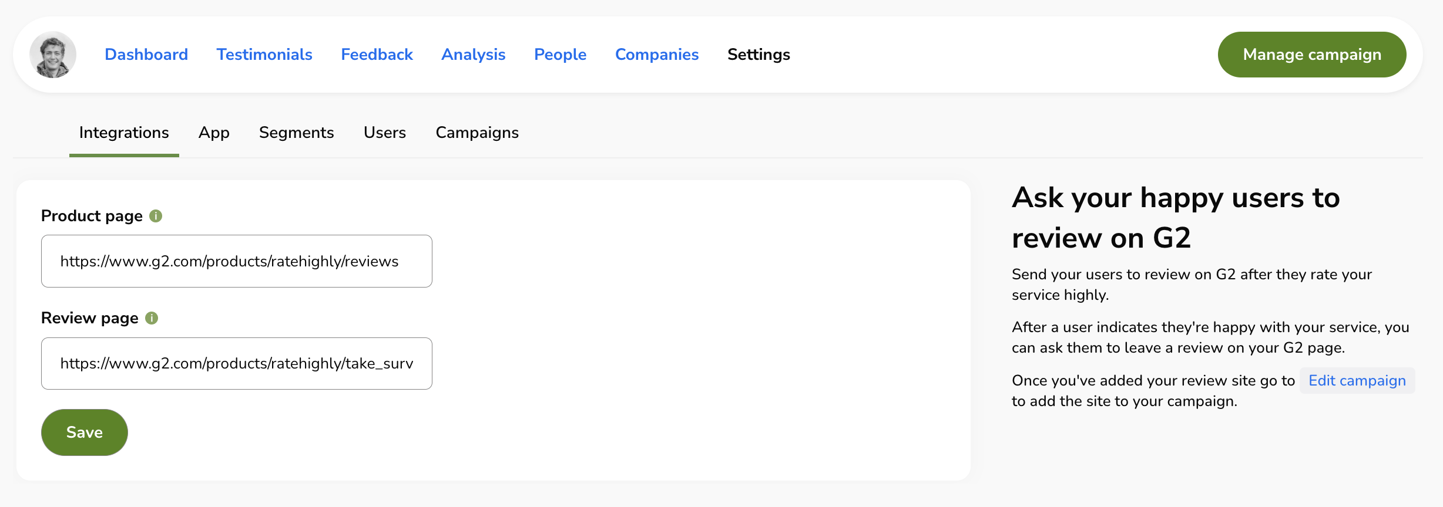1443x507 pixels.
Task: Click the Review page info icon
Action: 152,318
